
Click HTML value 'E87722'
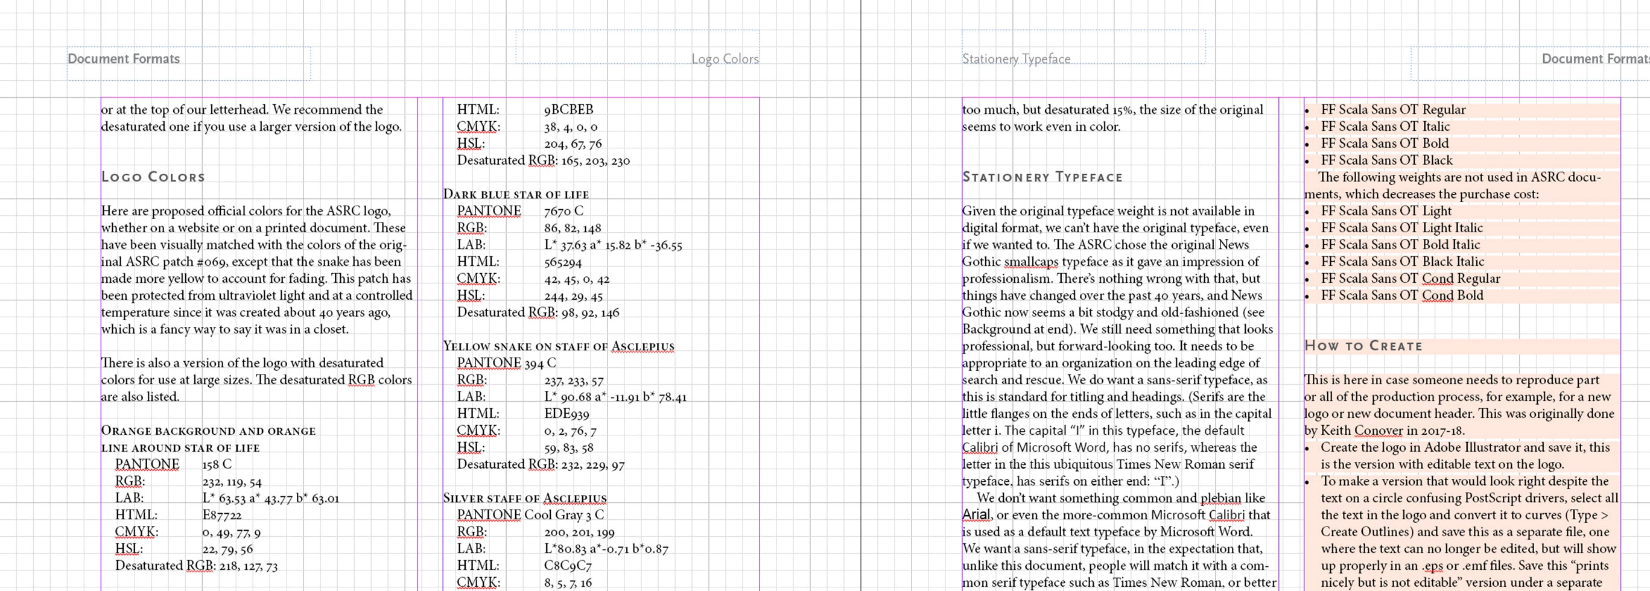(221, 516)
